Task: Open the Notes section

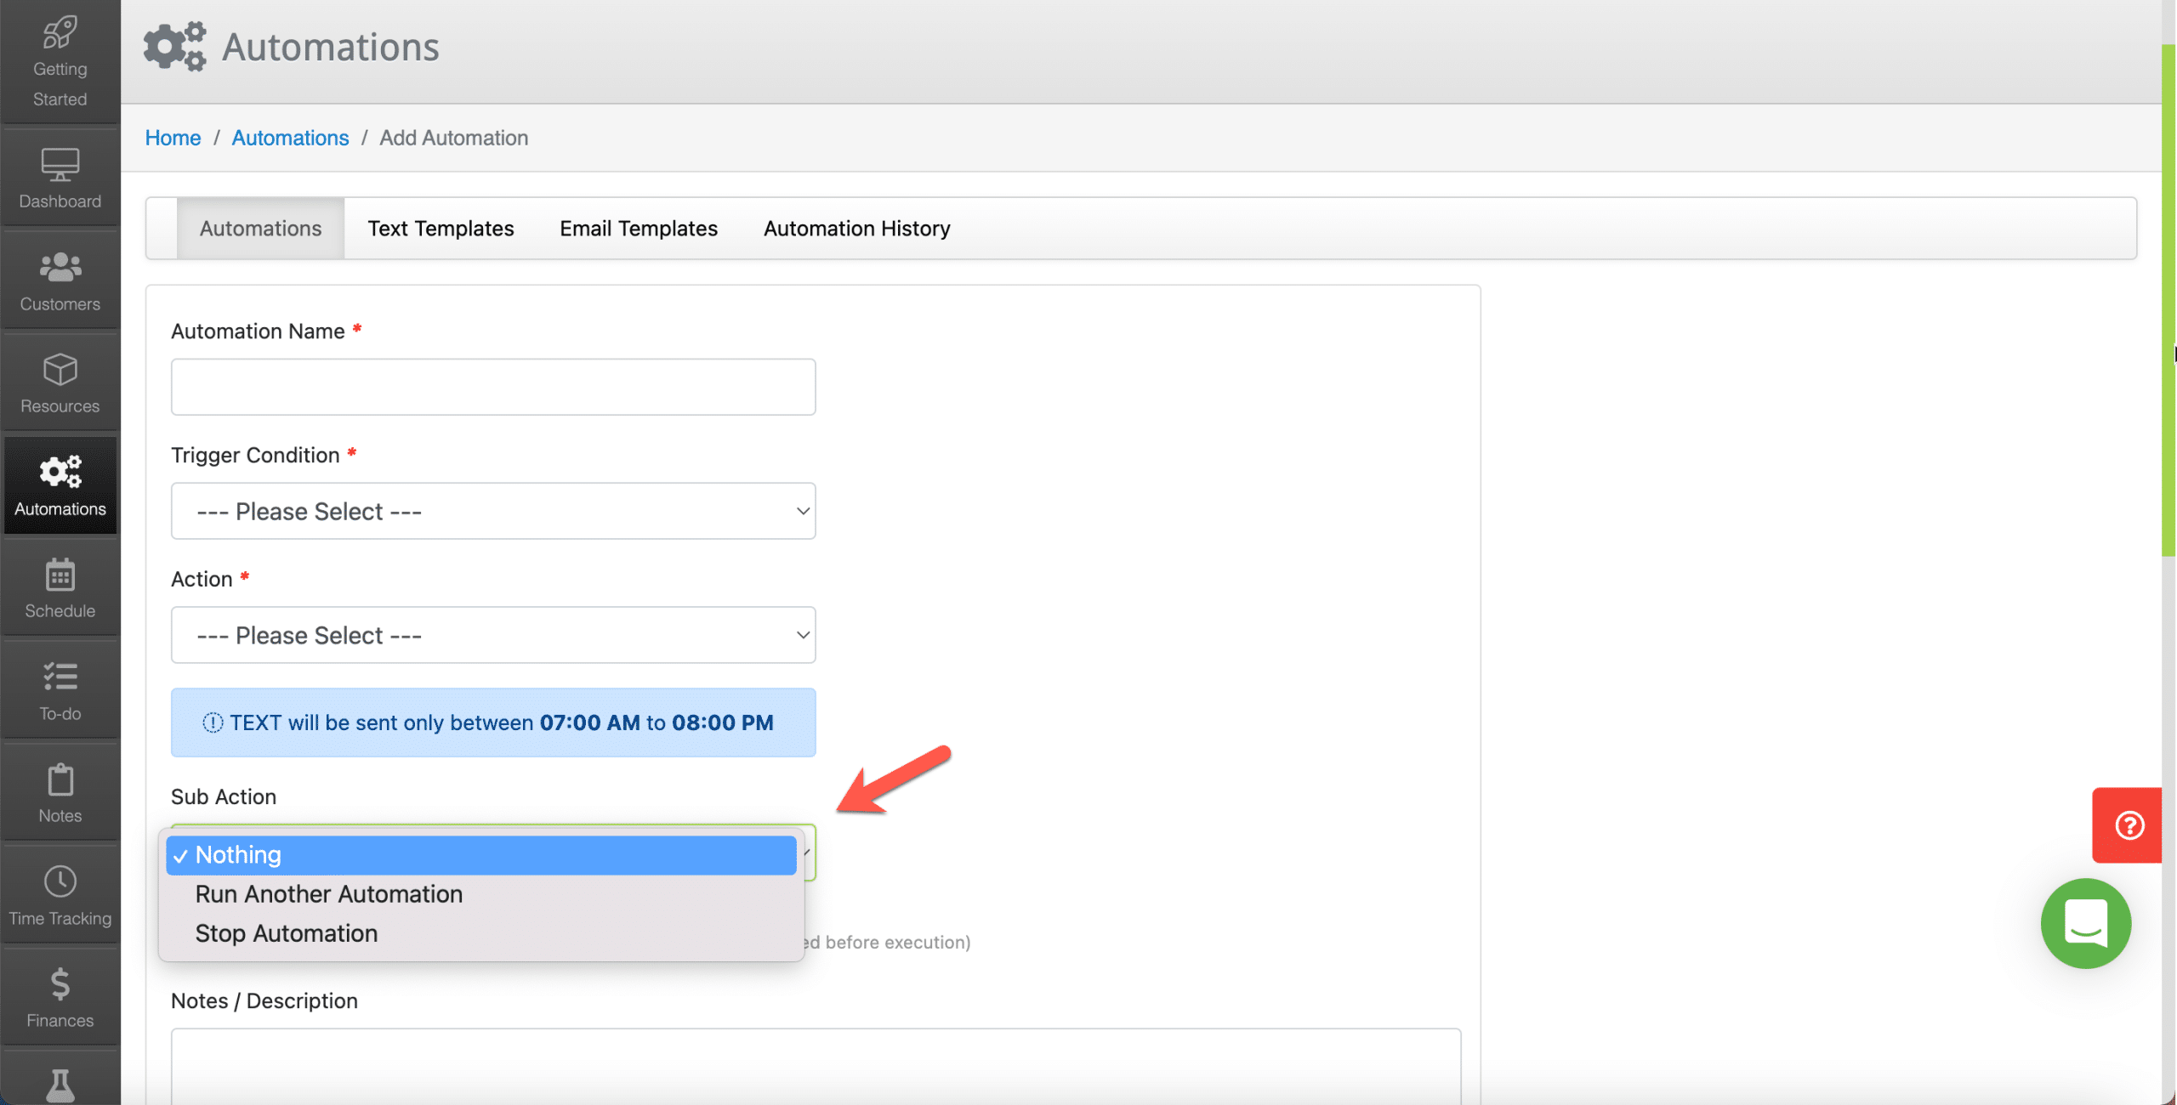Action: click(60, 790)
